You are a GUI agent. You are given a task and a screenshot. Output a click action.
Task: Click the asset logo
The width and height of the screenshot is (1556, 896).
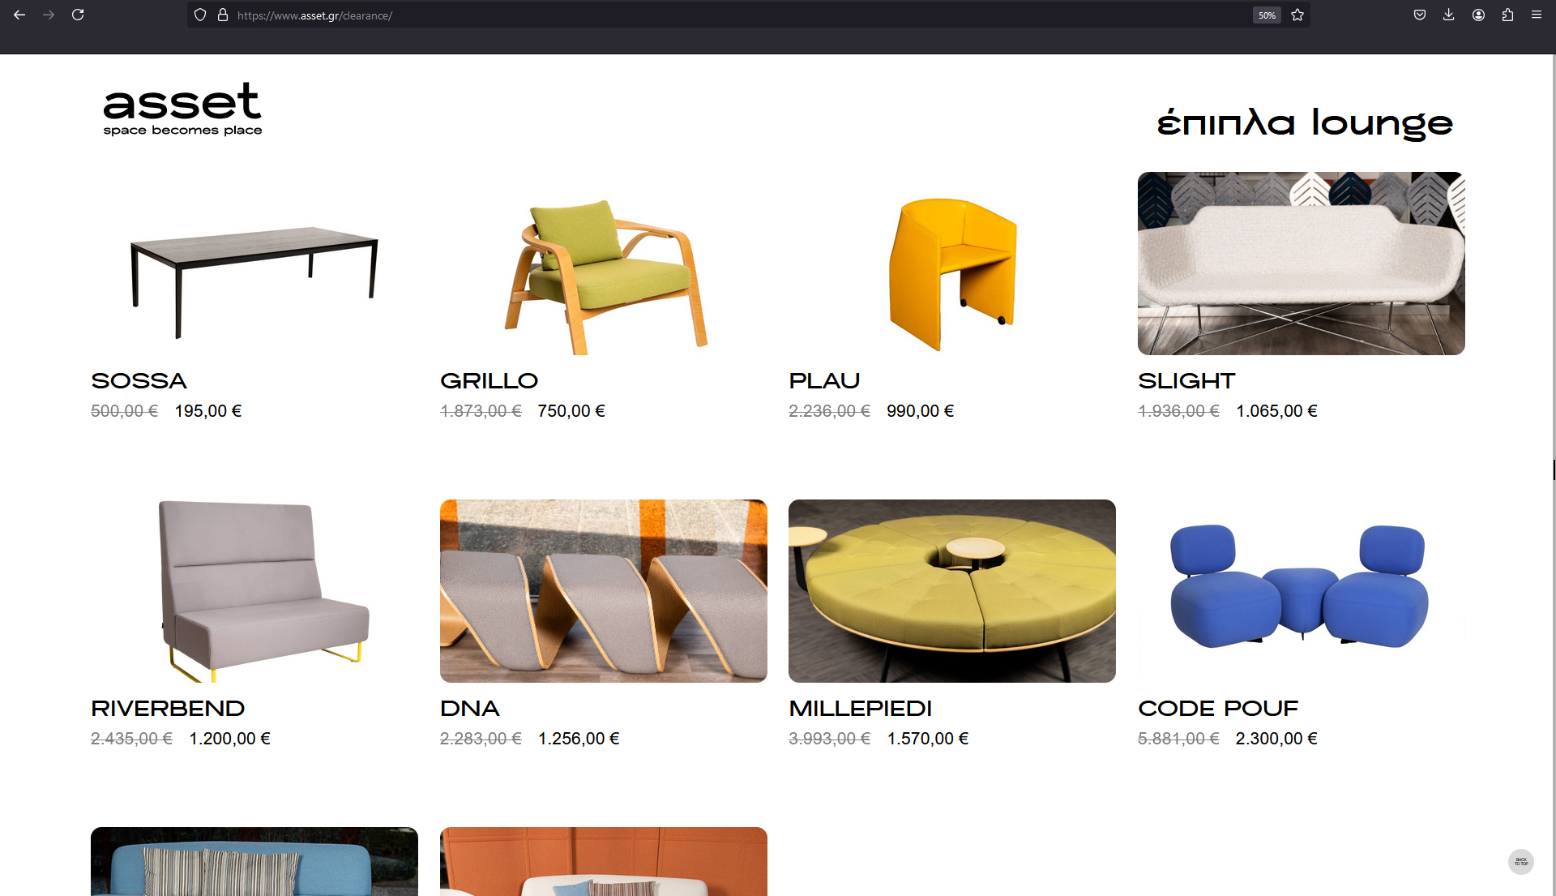182,109
